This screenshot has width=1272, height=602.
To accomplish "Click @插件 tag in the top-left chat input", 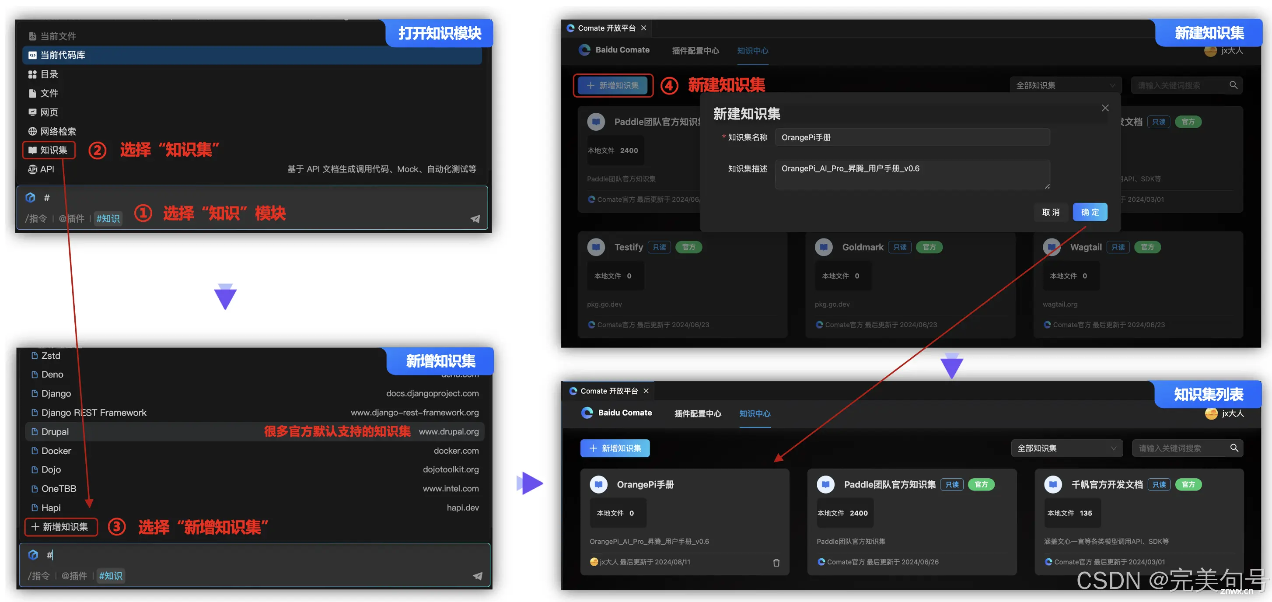I will (x=72, y=218).
